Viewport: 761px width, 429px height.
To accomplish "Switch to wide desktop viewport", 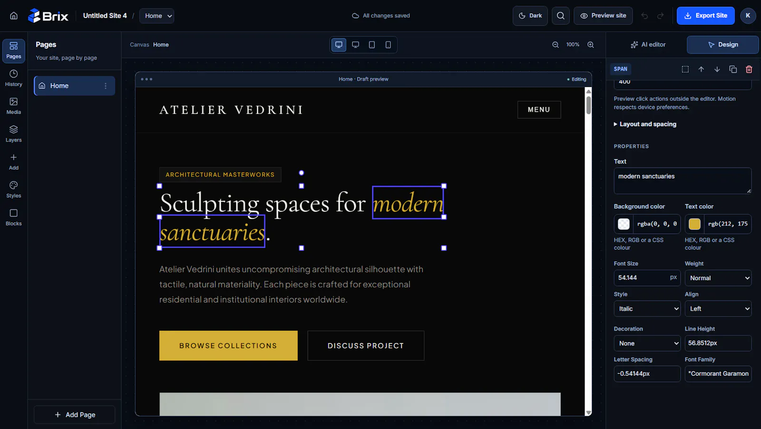I will tap(339, 45).
